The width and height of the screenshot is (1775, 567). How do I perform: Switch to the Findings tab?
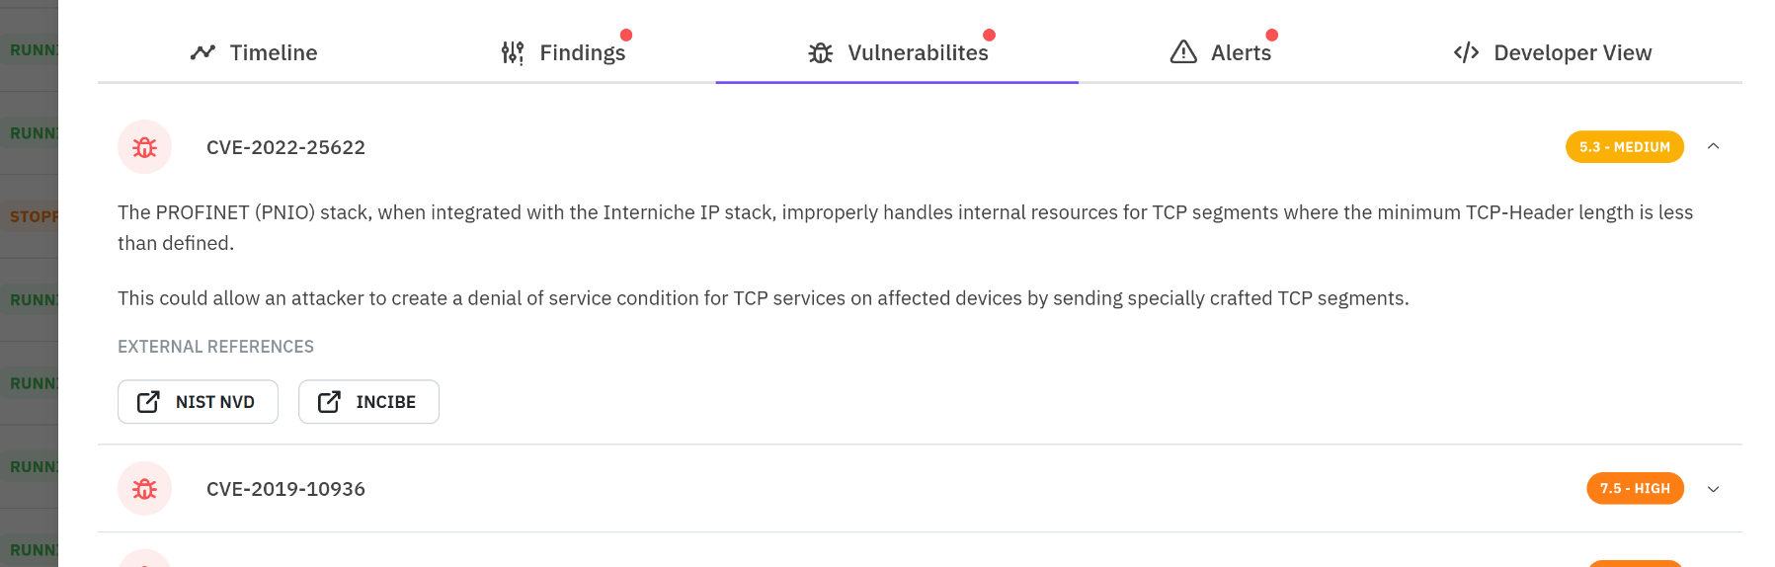click(582, 53)
